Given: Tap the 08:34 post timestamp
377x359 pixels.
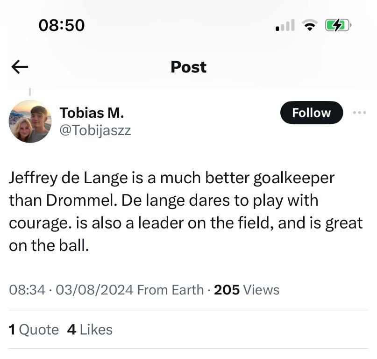Looking at the screenshot, I should click(x=28, y=290).
